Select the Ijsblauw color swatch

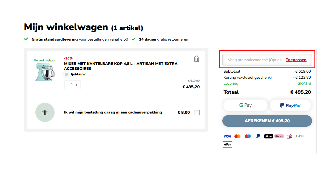click(66, 74)
